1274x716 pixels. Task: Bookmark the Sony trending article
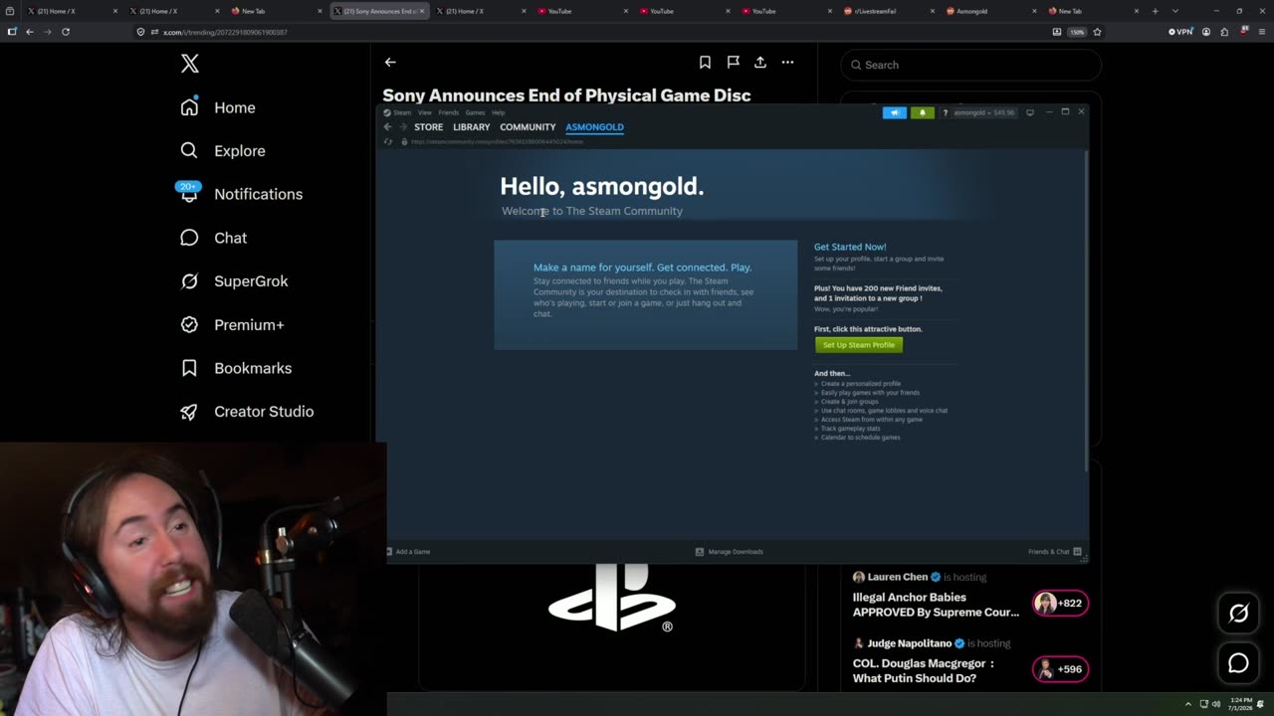pos(705,62)
